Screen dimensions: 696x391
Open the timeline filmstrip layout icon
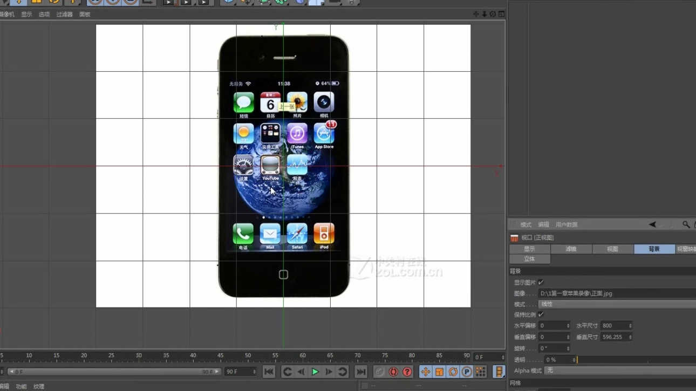[x=499, y=372]
